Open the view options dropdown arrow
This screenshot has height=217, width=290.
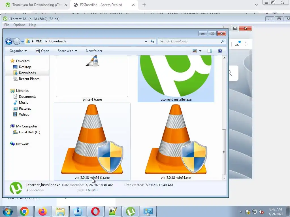(x=200, y=51)
